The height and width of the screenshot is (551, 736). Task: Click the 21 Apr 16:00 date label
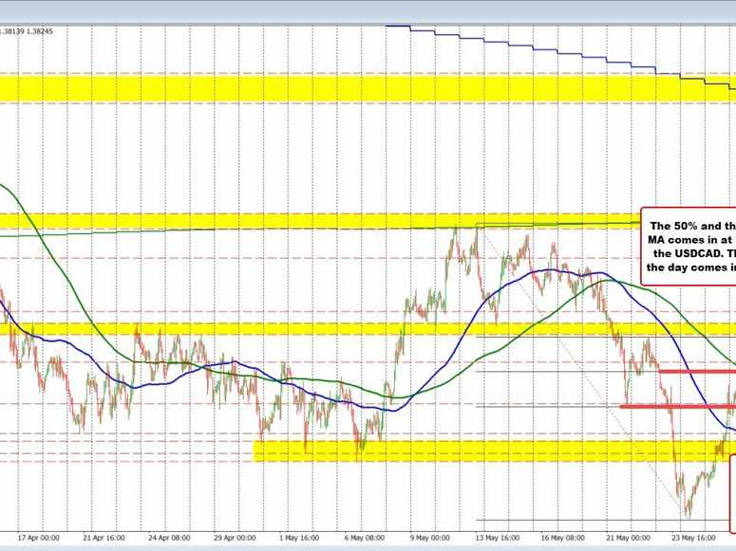coord(104,538)
